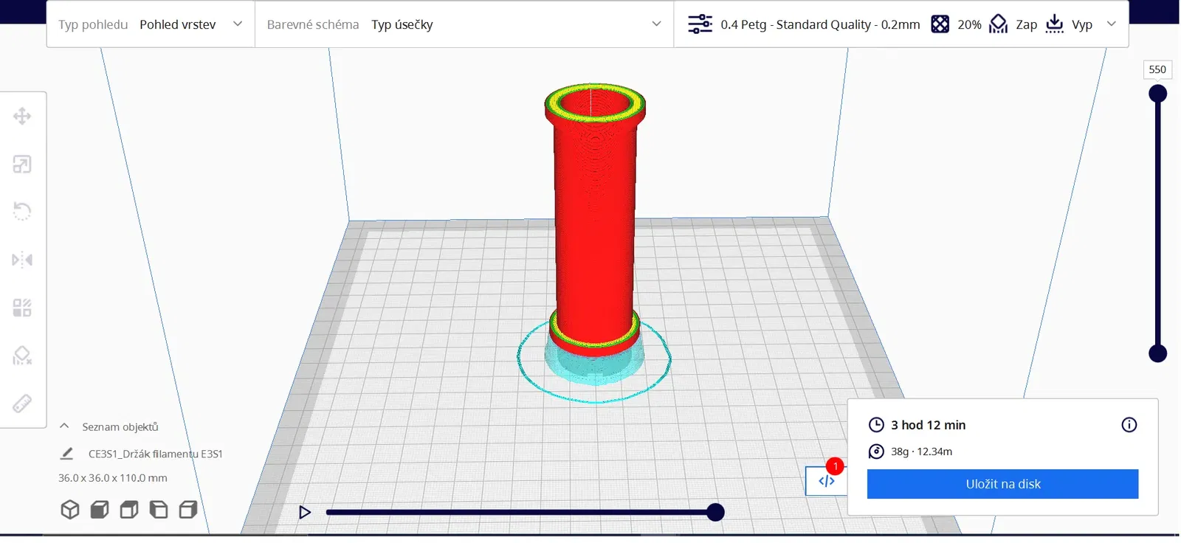Click the clock icon for print time
1181x543 pixels.
[876, 425]
